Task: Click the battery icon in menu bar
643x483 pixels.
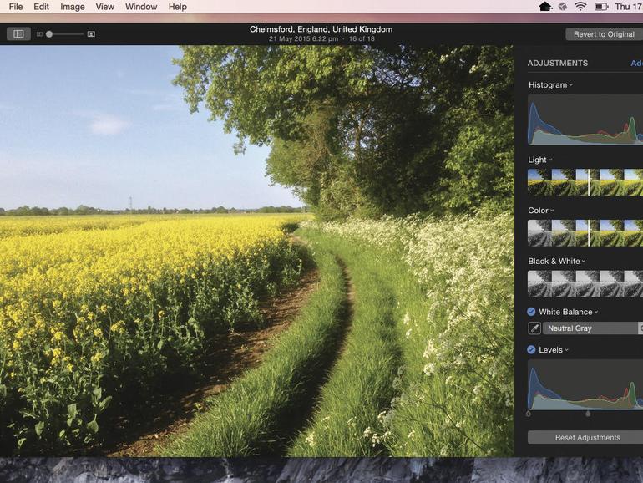Action: pyautogui.click(x=601, y=7)
